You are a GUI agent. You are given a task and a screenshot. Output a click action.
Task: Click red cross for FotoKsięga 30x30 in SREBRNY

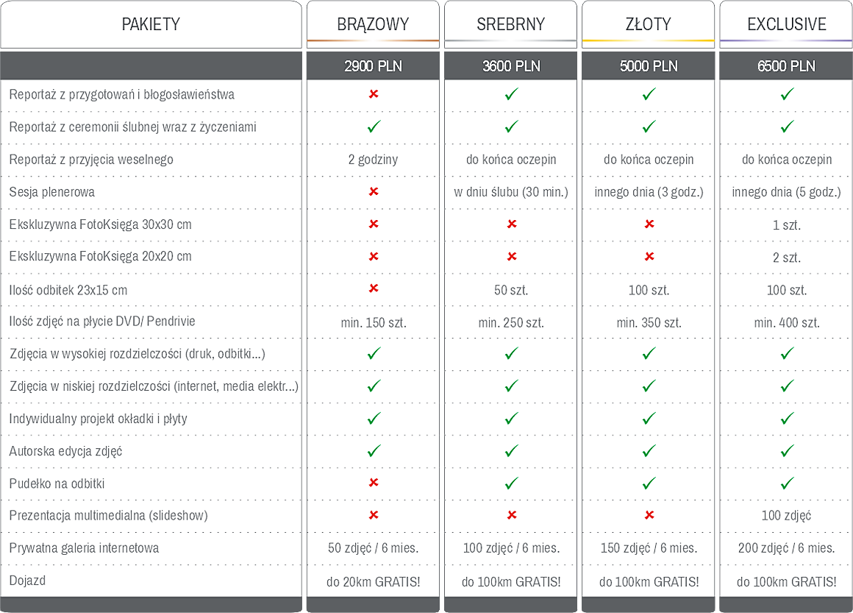(x=512, y=224)
